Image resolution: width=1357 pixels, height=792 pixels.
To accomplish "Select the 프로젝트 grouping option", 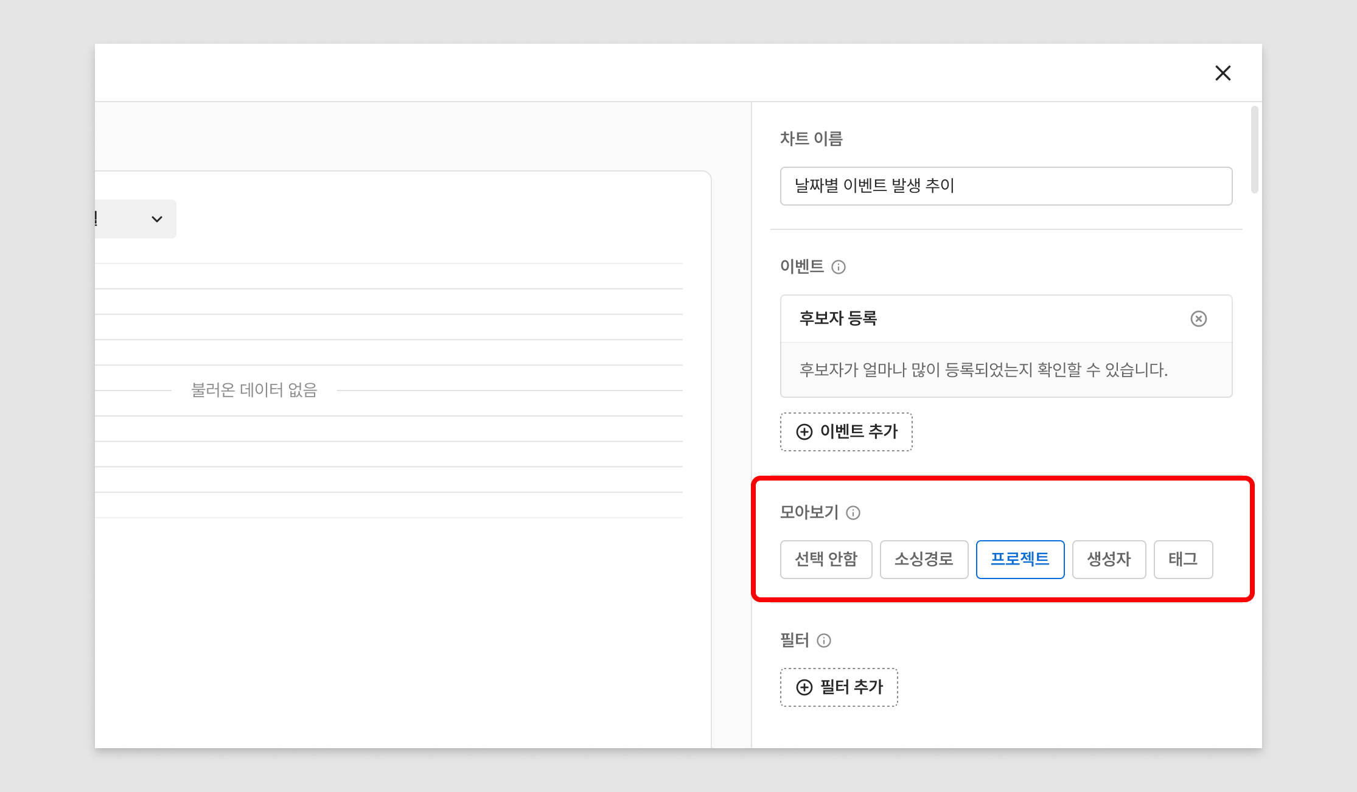I will tap(1020, 559).
